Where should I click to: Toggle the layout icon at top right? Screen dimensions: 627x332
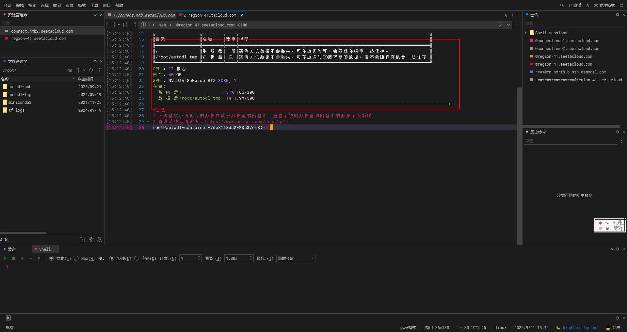[x=621, y=5]
